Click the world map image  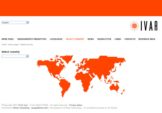81,77
